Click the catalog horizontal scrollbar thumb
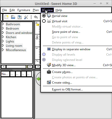Viewport: 112px width, 119px height. coord(27,67)
